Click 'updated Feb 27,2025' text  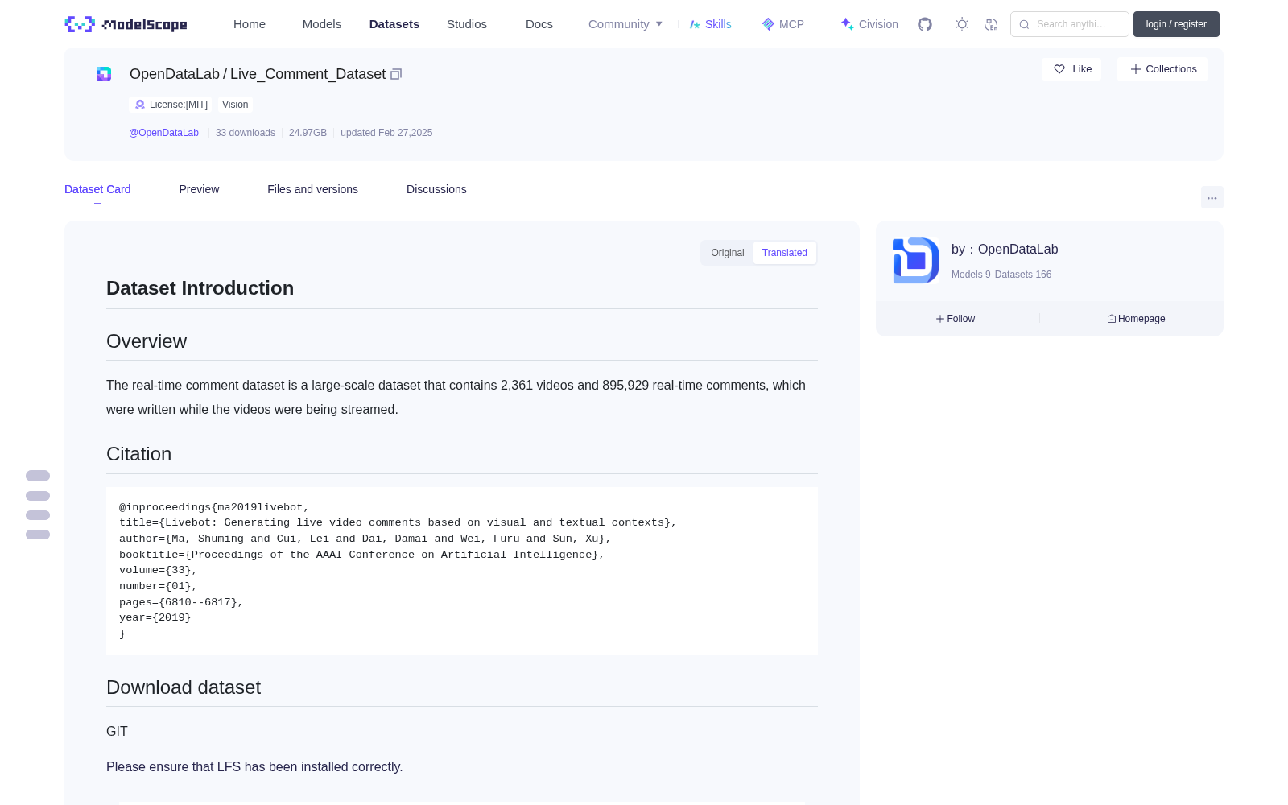coord(386,133)
